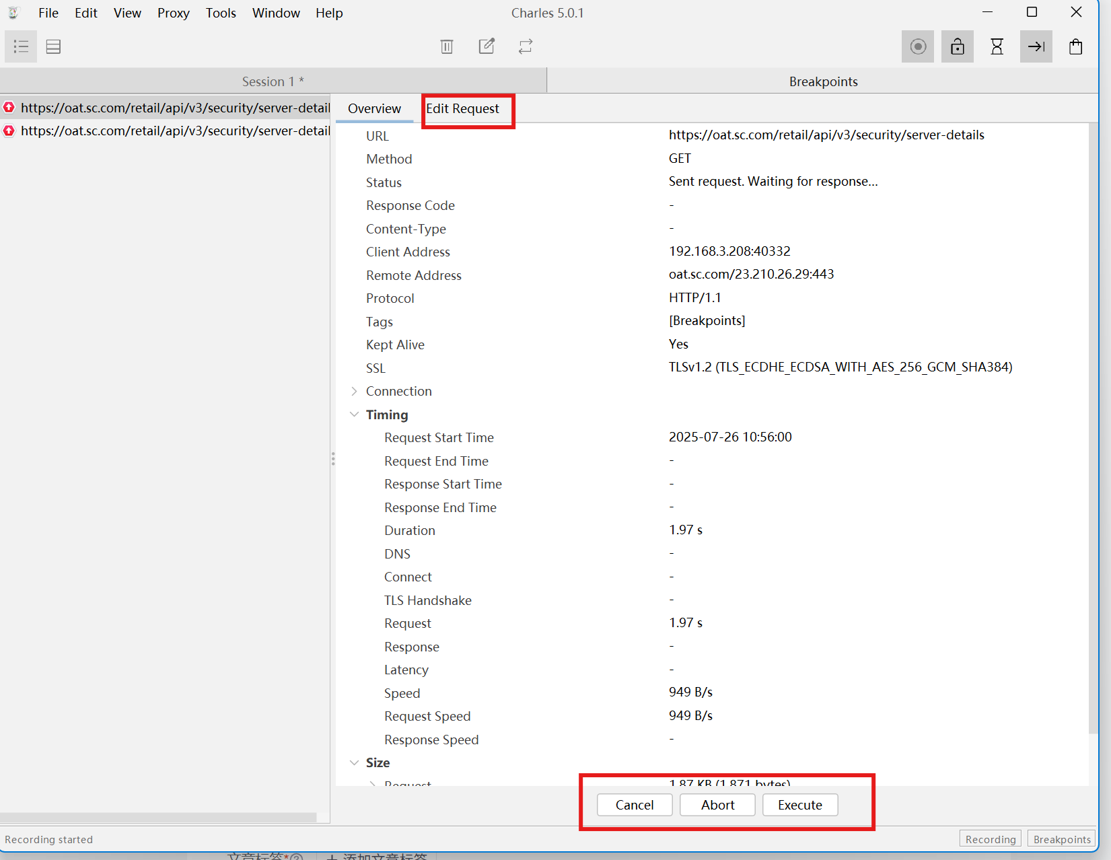The height and width of the screenshot is (860, 1111).
Task: Collapse the Timing section
Action: tap(354, 415)
